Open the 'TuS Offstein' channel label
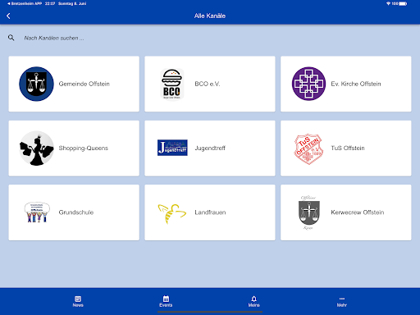420x315 pixels. [x=348, y=148]
